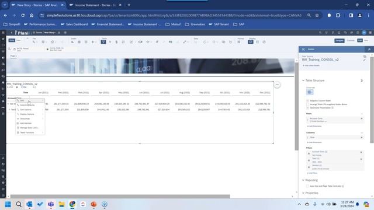Viewport: 374px width, 210px height.
Task: Select the Page 1 tab
Action: (x=13, y=56)
